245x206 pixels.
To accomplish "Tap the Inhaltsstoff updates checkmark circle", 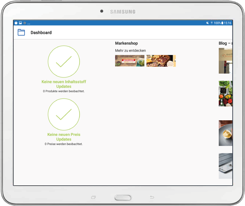I will [64, 62].
